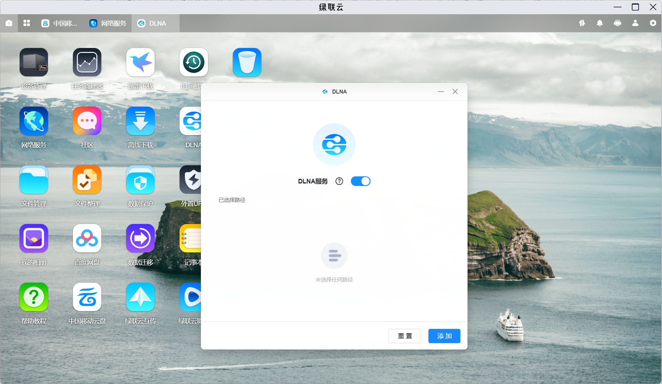This screenshot has width=662, height=384.
Task: Turn off the DLNA服务 switch
Action: pyautogui.click(x=361, y=181)
